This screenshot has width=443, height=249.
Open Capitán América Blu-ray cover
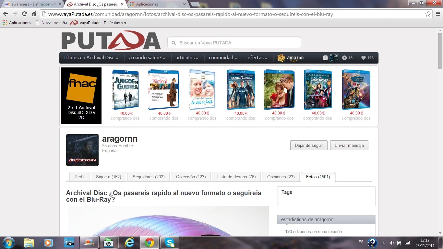click(241, 90)
